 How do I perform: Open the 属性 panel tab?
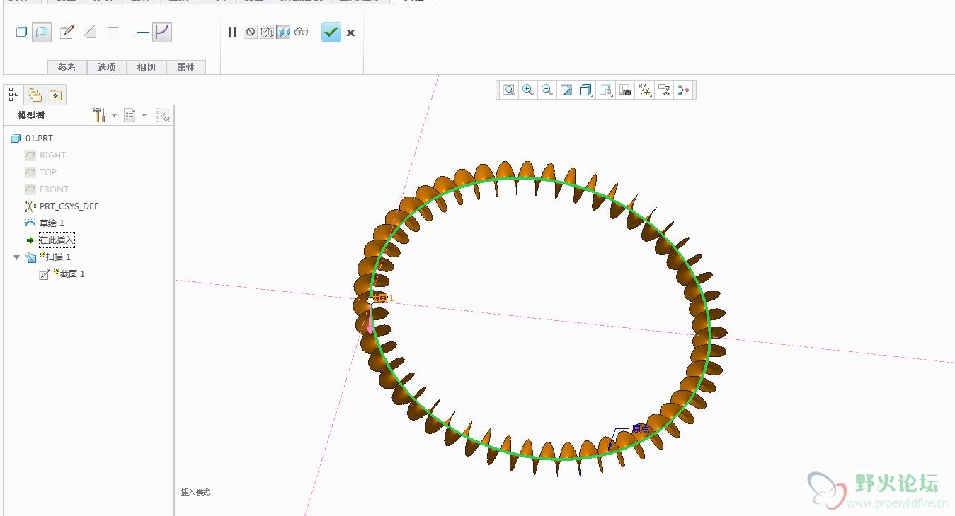tap(186, 67)
